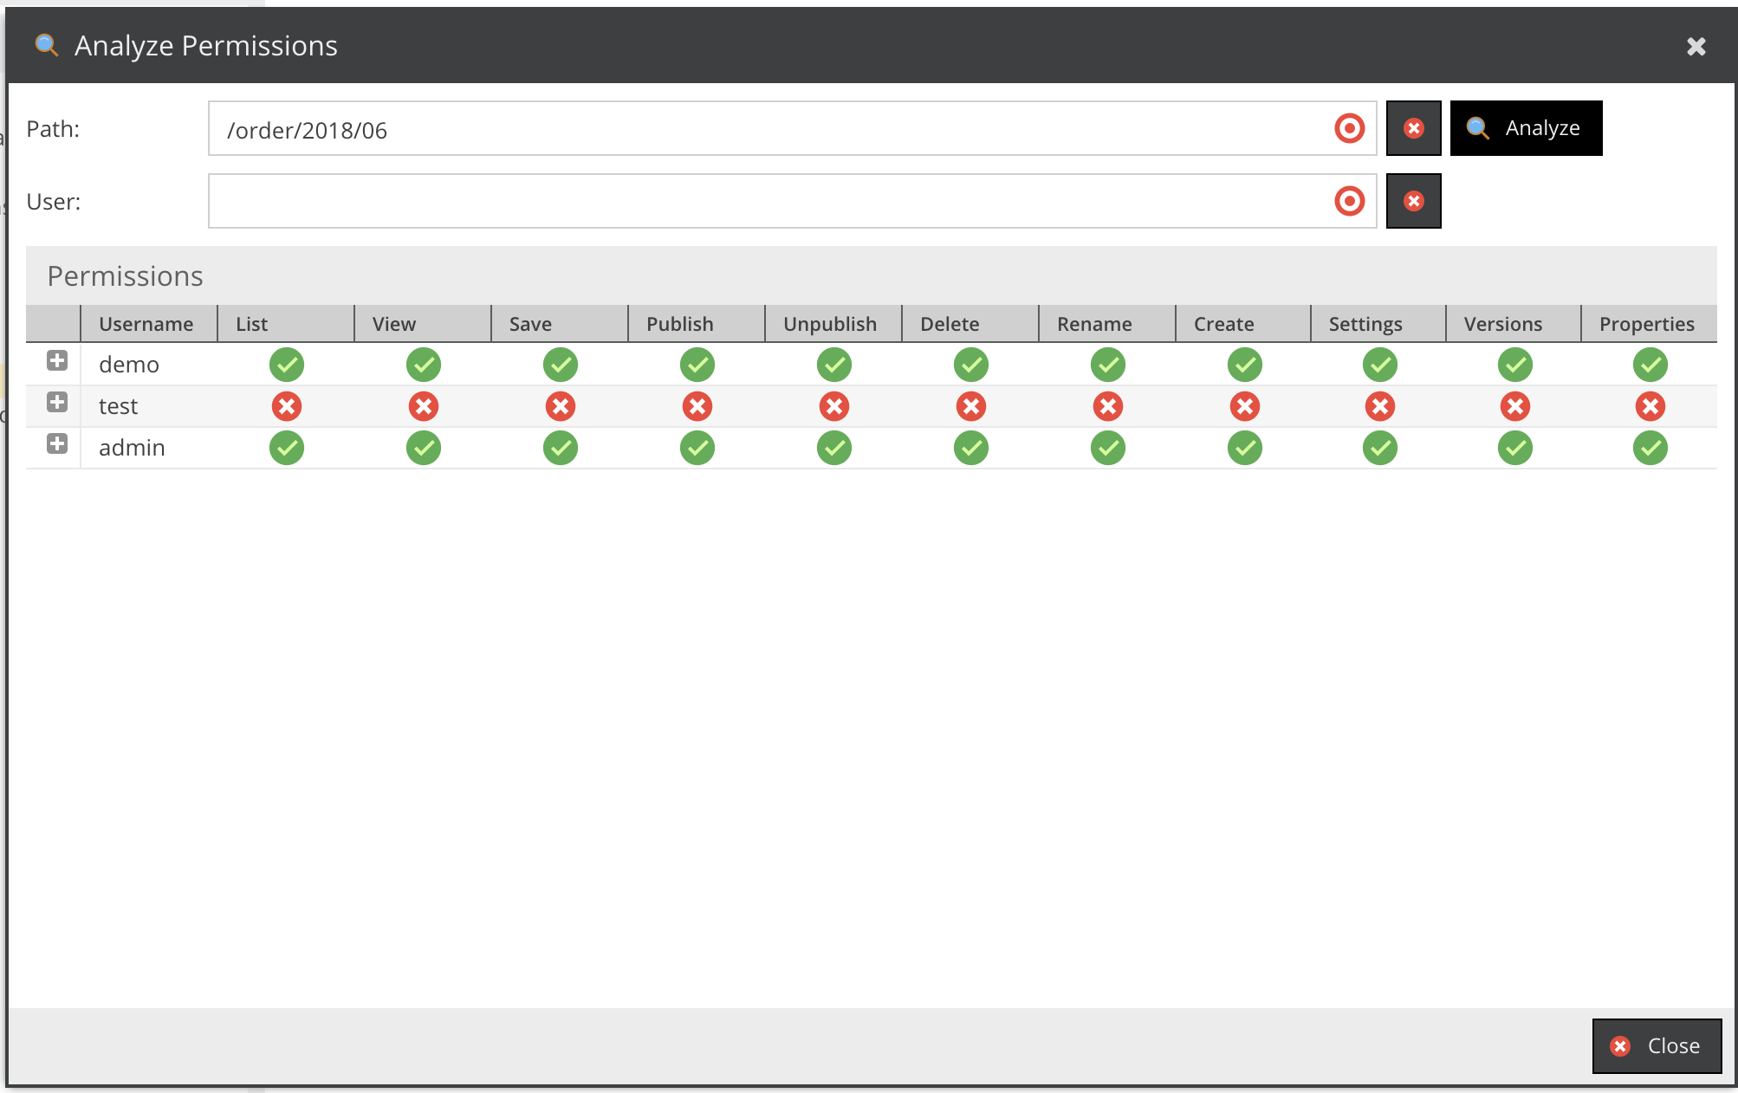Viewport: 1738px width, 1093px height.
Task: Close the dialog with the title bar X
Action: pyautogui.click(x=1696, y=46)
